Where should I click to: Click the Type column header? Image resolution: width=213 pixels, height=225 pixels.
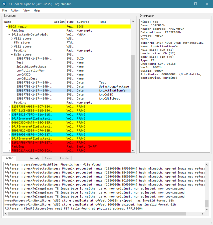tap(70, 22)
